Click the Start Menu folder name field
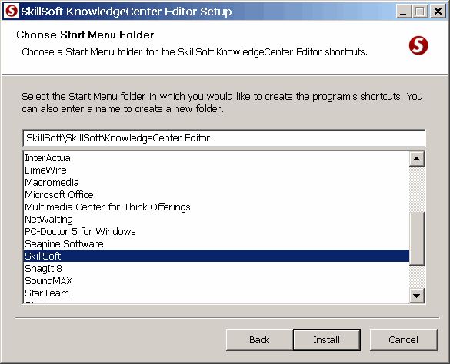Screen dimensions: 450x364 224,138
